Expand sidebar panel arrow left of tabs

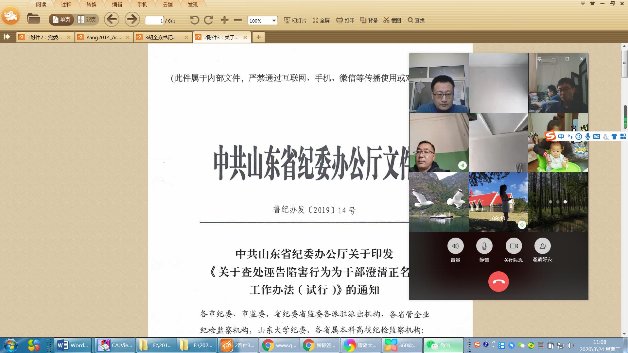[7, 37]
